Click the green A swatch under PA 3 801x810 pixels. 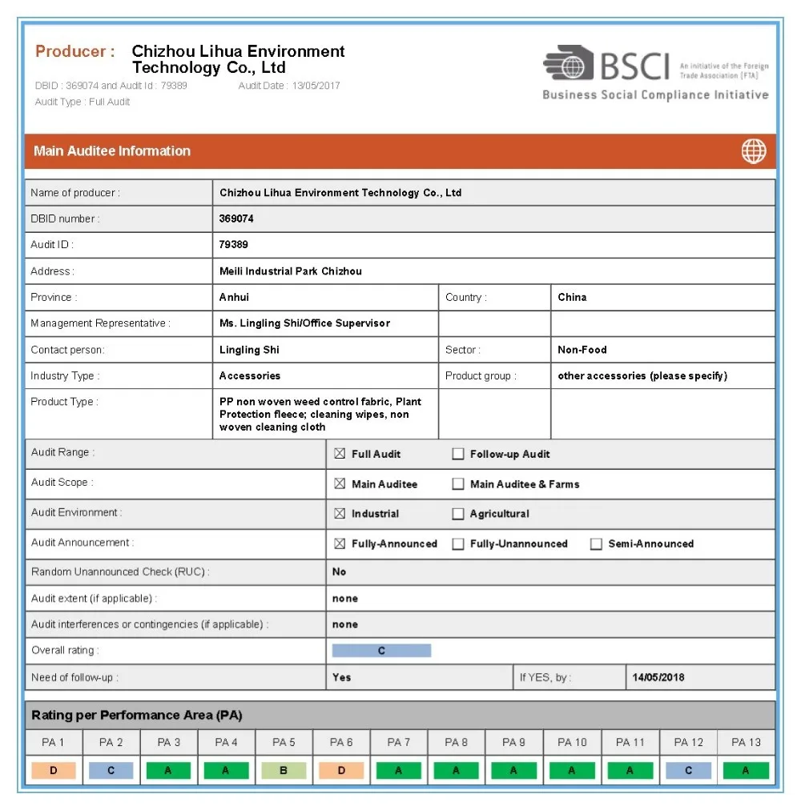tap(168, 770)
